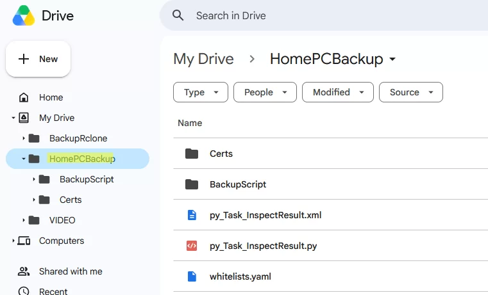Click the search magnifier icon
Screen dimensions: 488x295
click(x=178, y=15)
